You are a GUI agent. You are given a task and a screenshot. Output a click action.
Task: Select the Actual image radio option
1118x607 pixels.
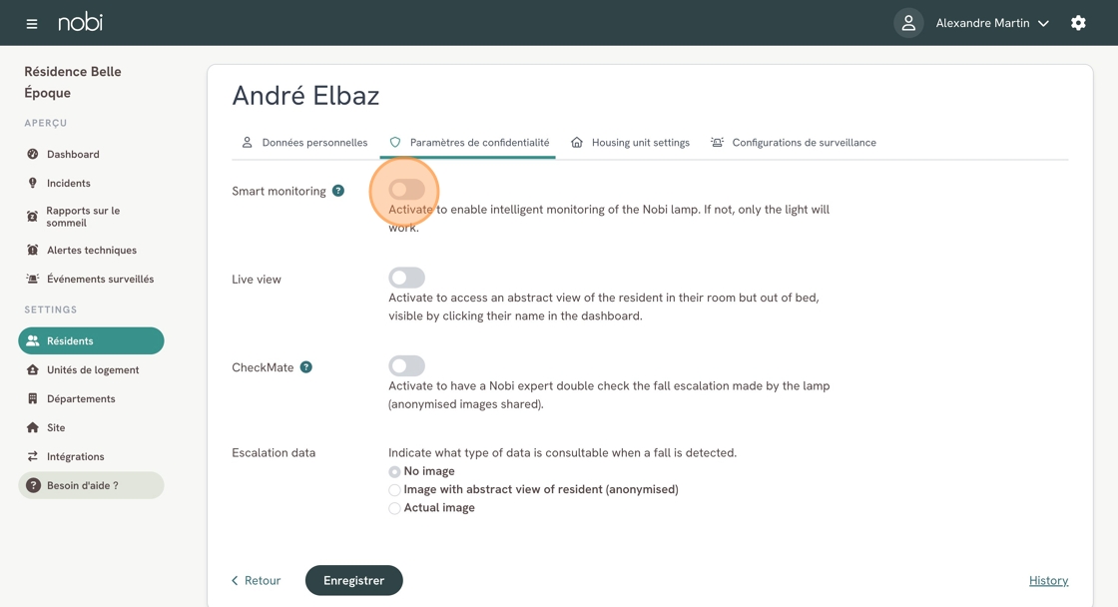pos(395,508)
